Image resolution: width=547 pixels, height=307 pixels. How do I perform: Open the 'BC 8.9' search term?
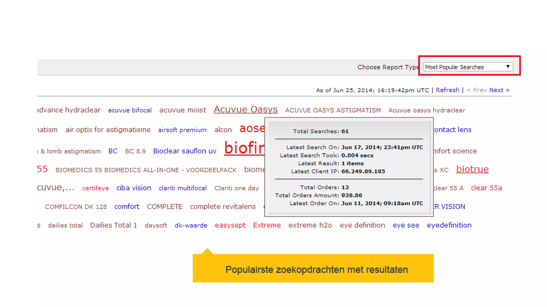pos(135,151)
